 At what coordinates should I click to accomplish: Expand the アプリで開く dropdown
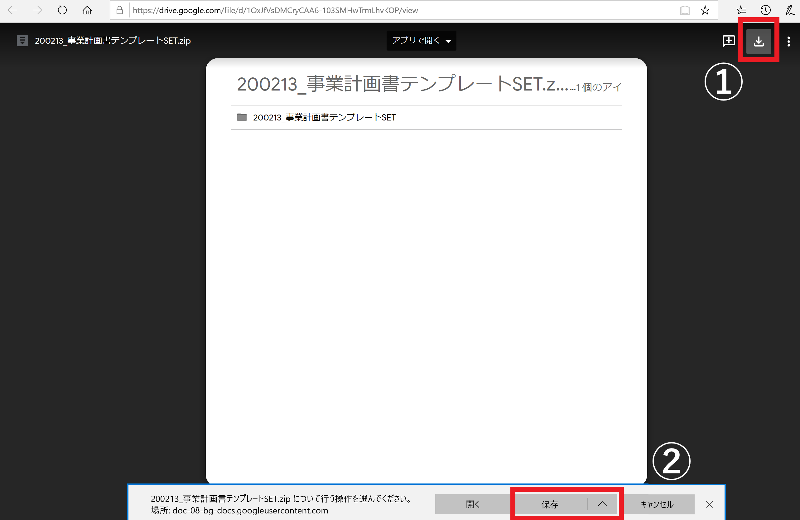tap(421, 41)
